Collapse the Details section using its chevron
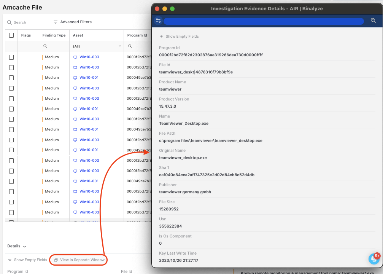Screen dimensions: 383x274 point(24,246)
